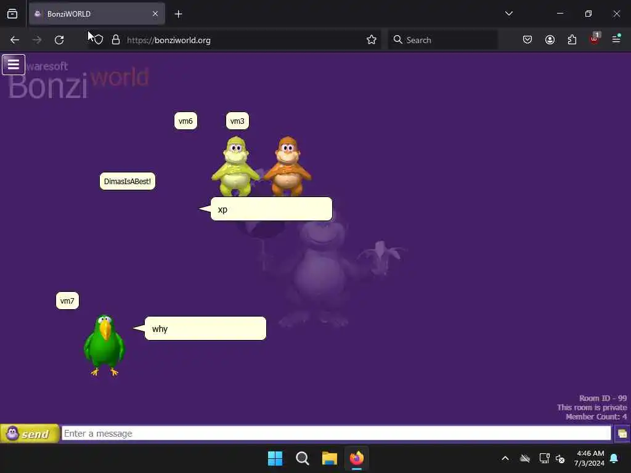
Task: Click the yellow-green Bonzi character
Action: pos(235,166)
